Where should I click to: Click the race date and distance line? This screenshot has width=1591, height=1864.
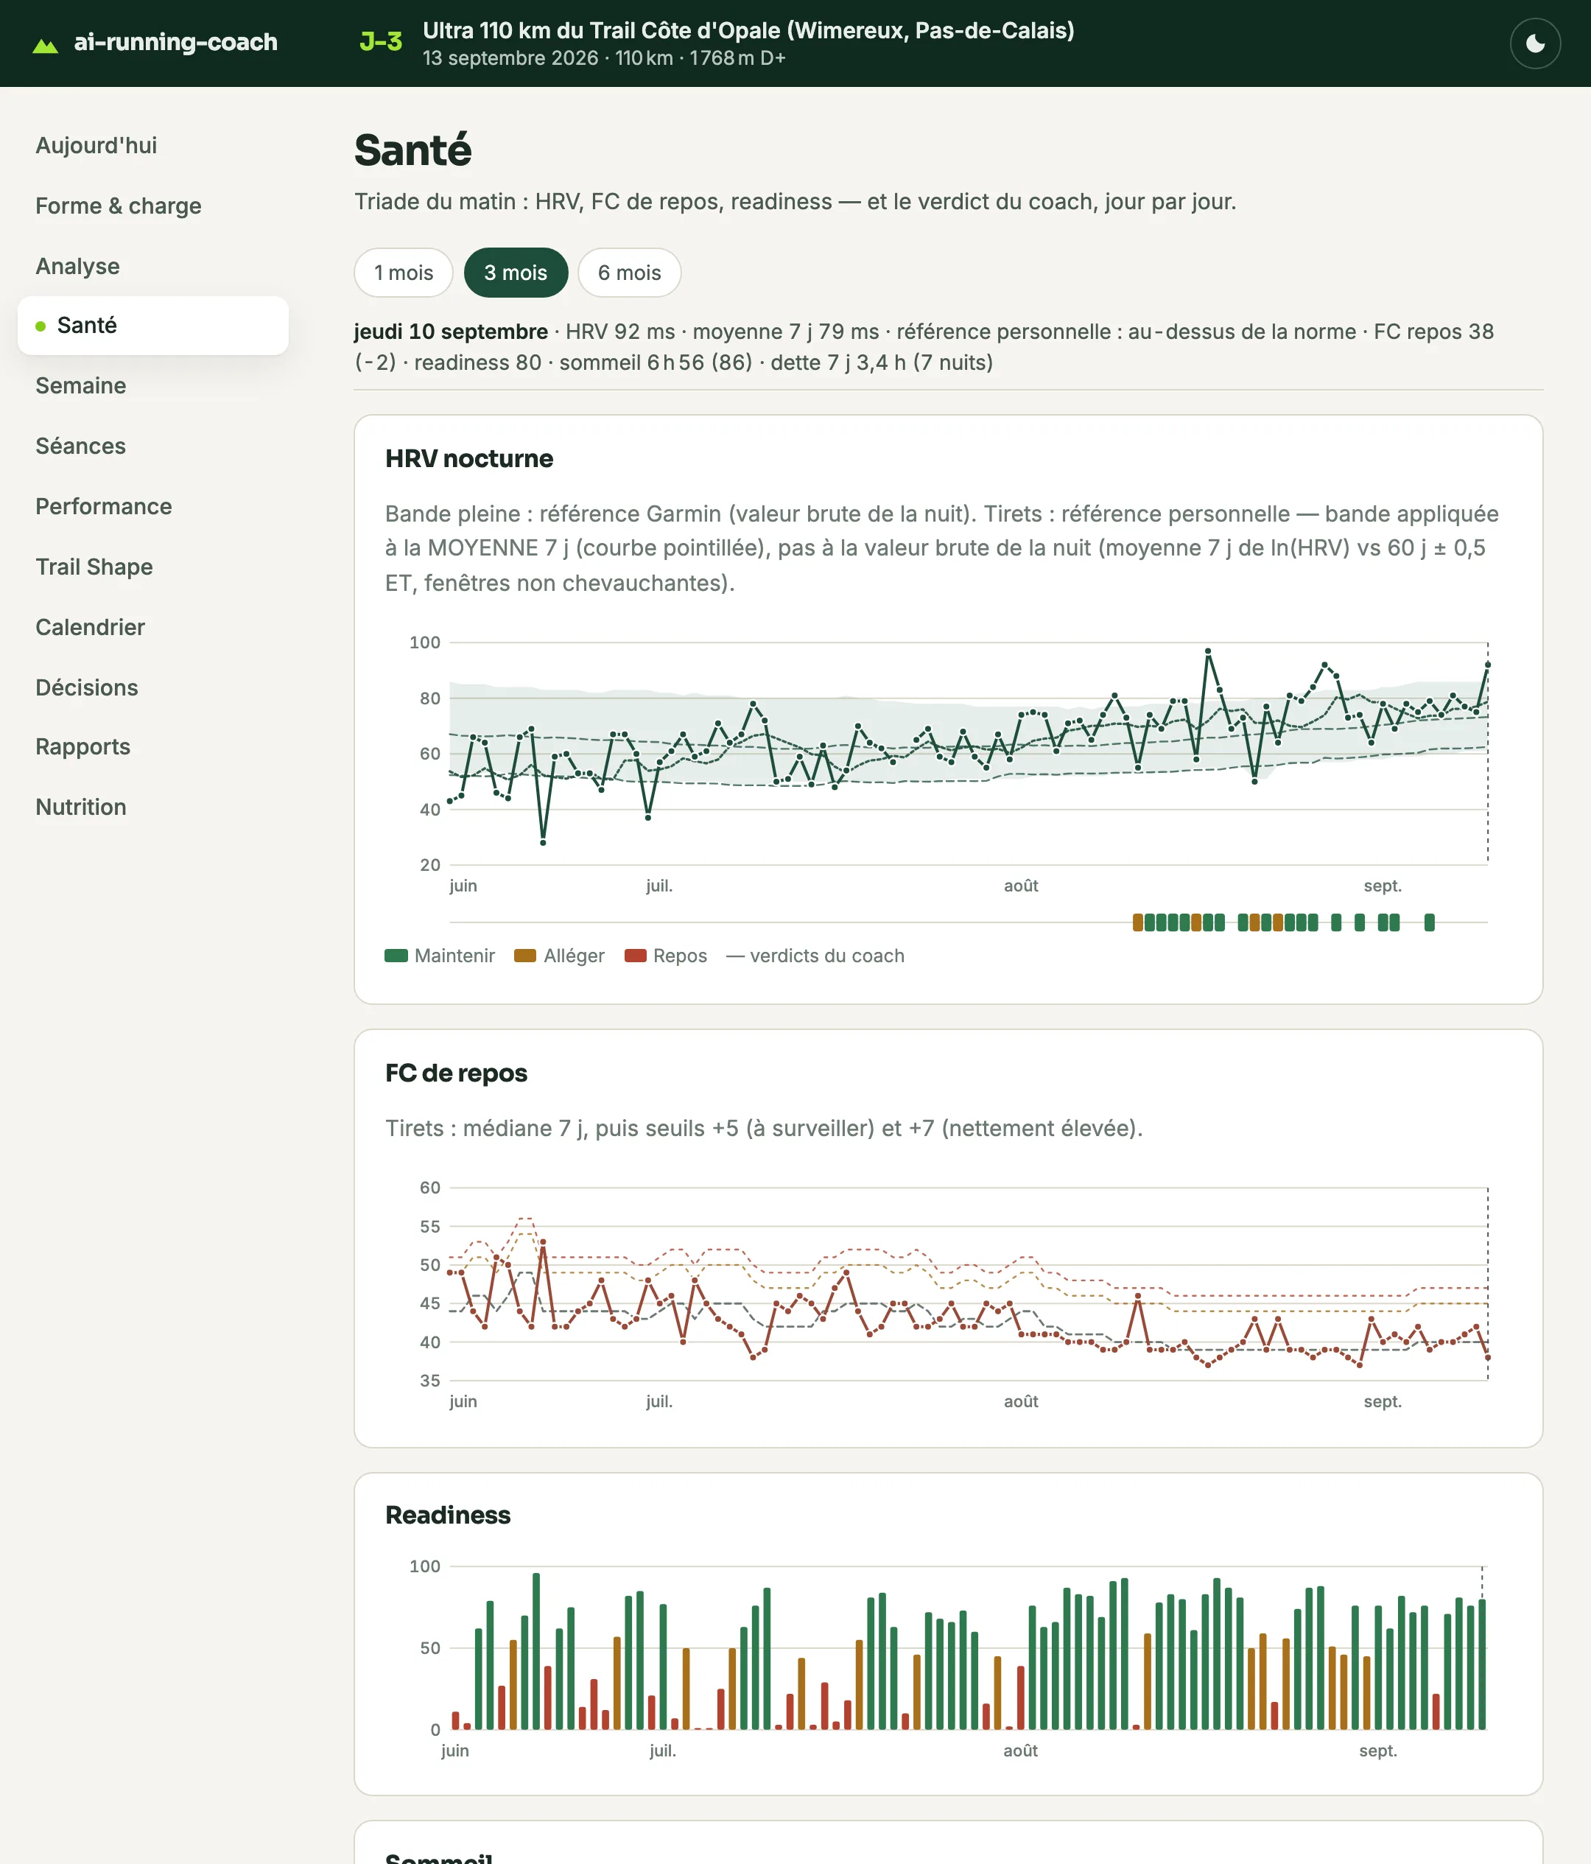[605, 58]
